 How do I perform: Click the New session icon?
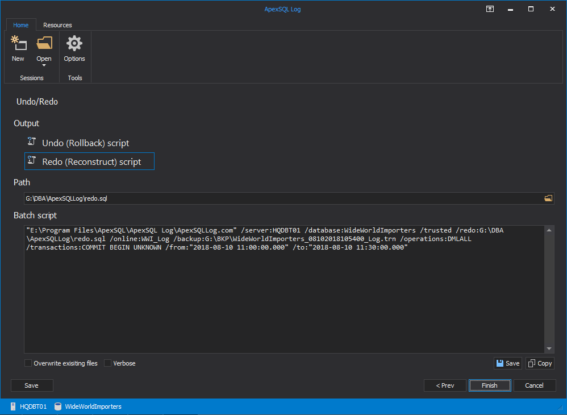18,43
